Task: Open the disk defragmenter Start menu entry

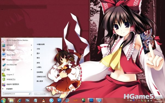Action: [x=17, y=84]
